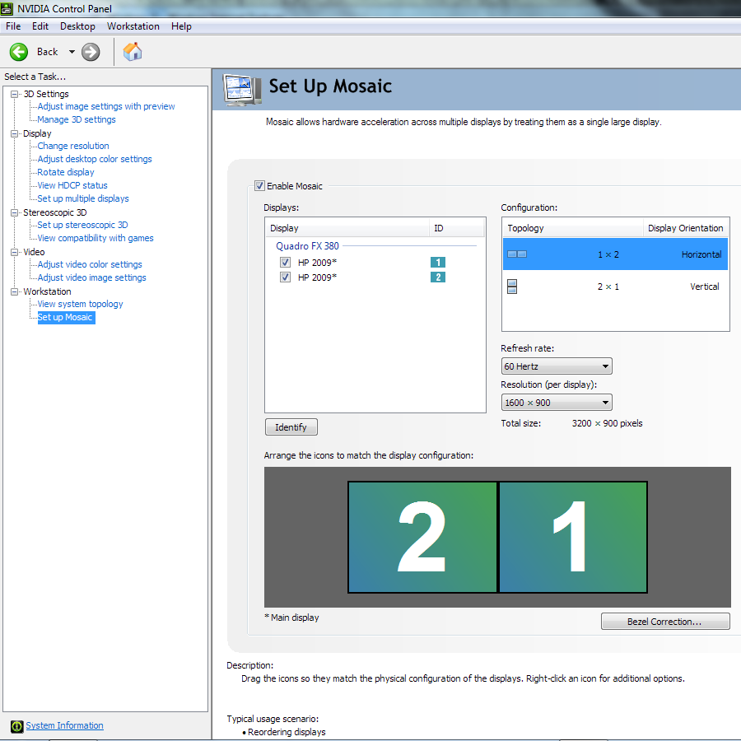Open View HDCP status
Screen dimensions: 741x741
coord(72,186)
